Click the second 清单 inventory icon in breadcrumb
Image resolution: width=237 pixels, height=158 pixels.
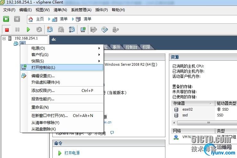pyautogui.click(x=78, y=19)
